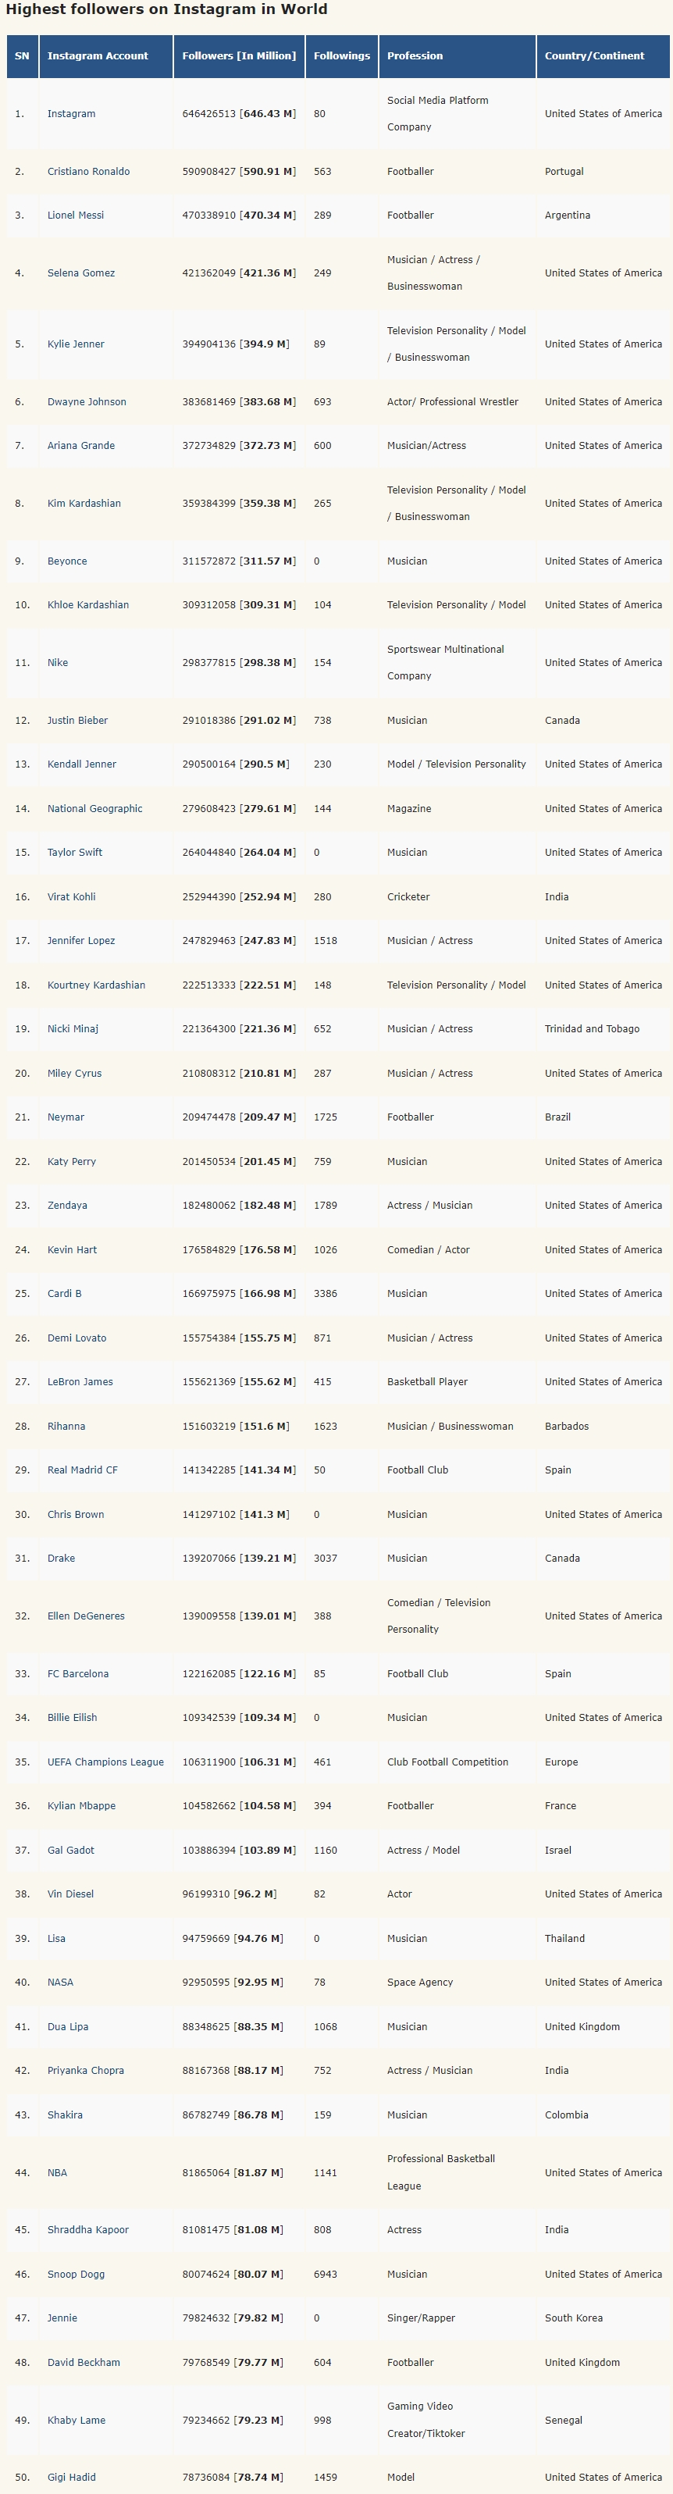
Task: Select the Kendall Jenner link
Action: pyautogui.click(x=81, y=764)
